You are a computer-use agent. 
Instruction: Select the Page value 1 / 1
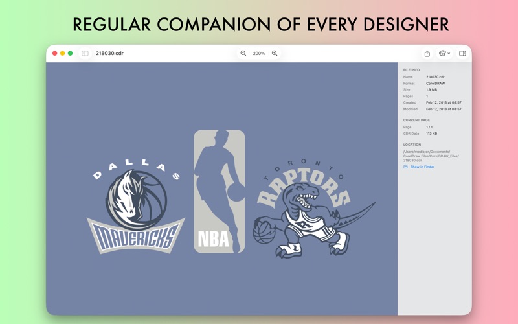[x=429, y=127]
